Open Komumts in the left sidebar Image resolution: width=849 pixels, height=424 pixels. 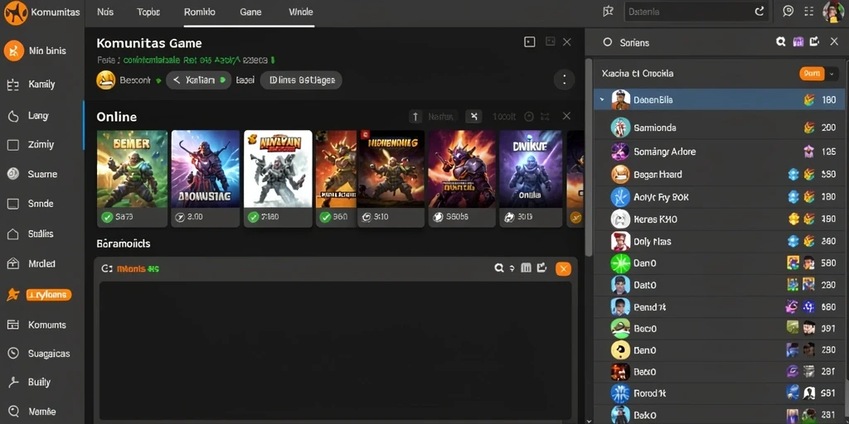(46, 325)
